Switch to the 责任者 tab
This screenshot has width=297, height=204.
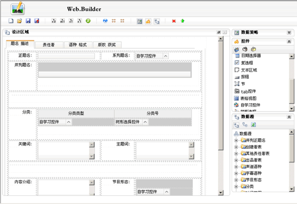click(x=49, y=45)
